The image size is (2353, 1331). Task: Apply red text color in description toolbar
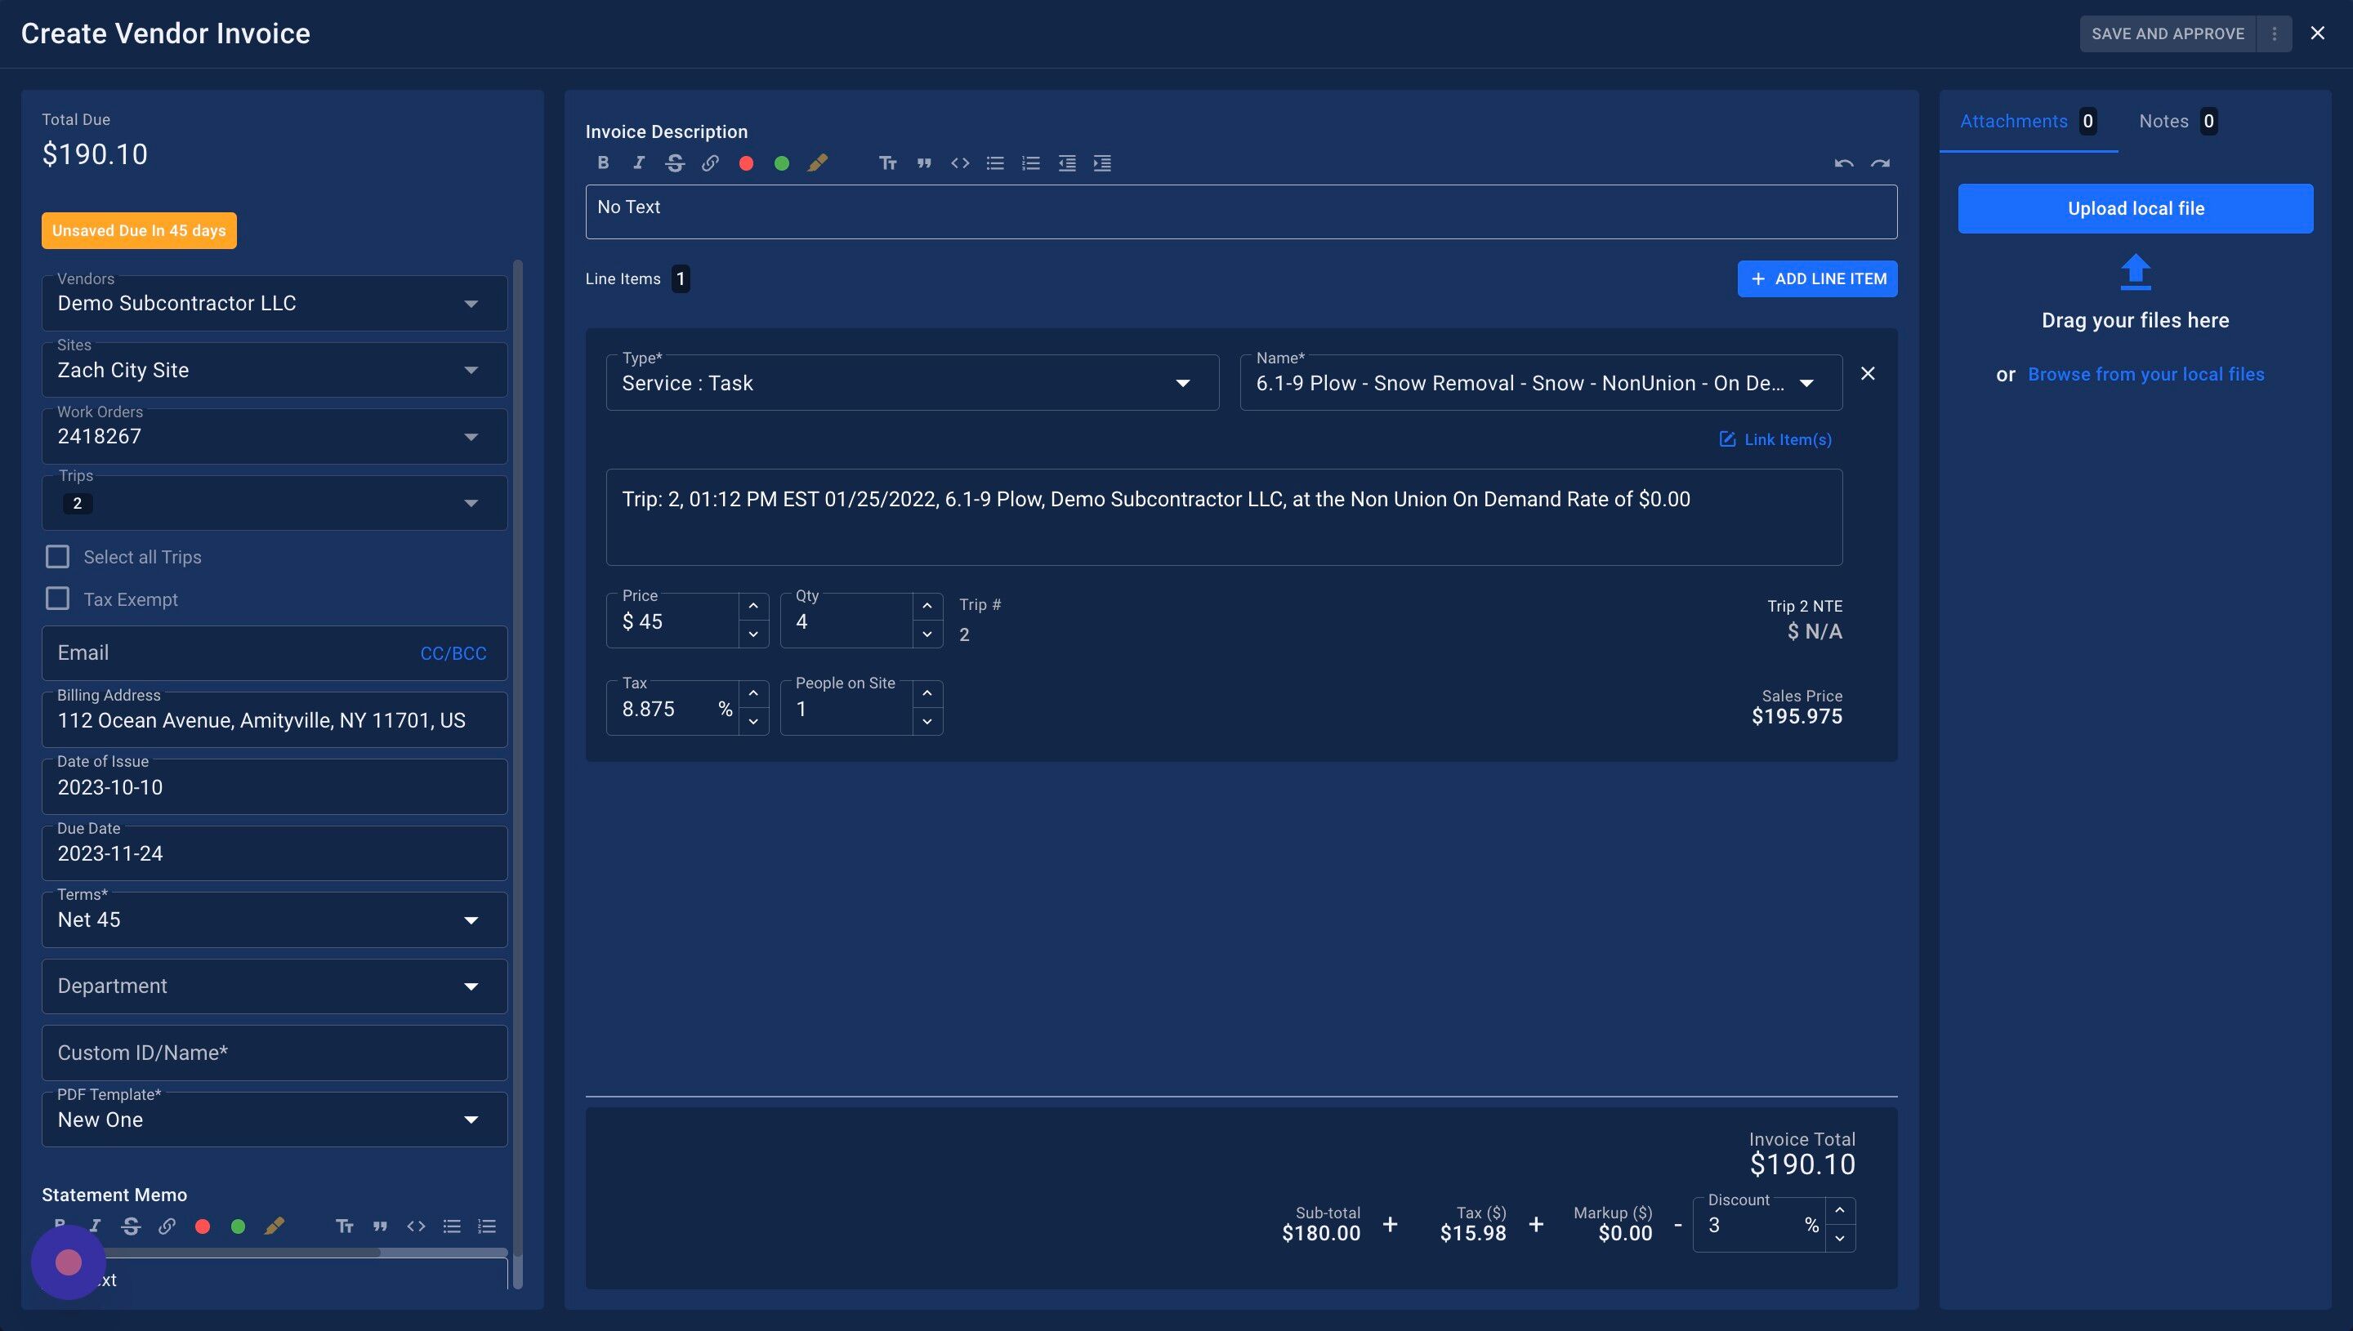click(746, 162)
